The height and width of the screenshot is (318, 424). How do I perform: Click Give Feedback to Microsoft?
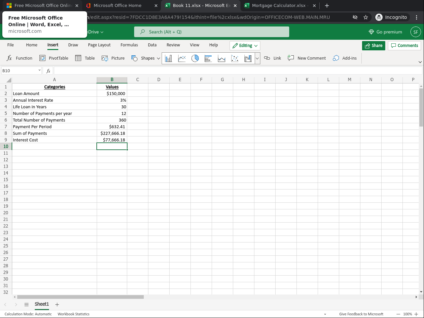[361, 314]
